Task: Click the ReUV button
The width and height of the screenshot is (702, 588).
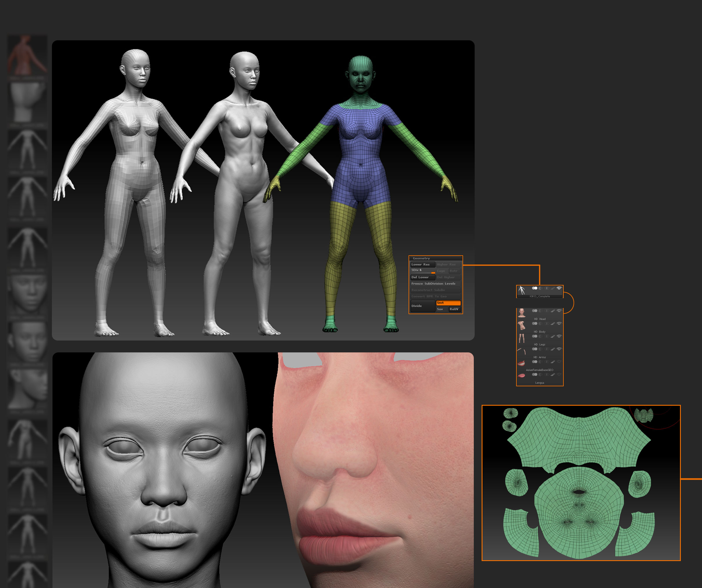Action: (x=455, y=310)
